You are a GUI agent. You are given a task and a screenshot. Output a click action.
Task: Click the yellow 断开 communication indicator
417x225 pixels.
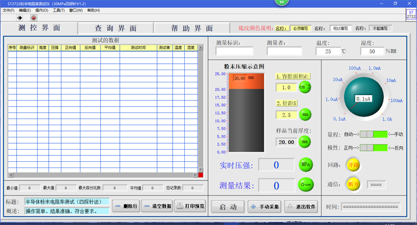(353, 184)
